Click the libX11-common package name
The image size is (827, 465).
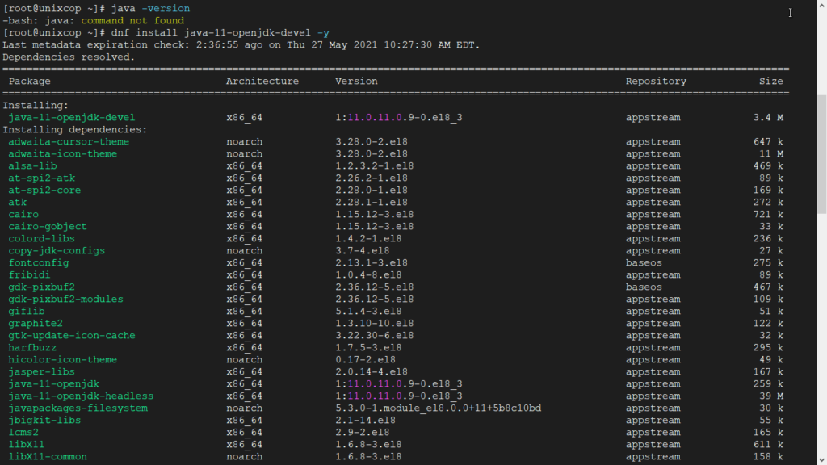coord(48,457)
